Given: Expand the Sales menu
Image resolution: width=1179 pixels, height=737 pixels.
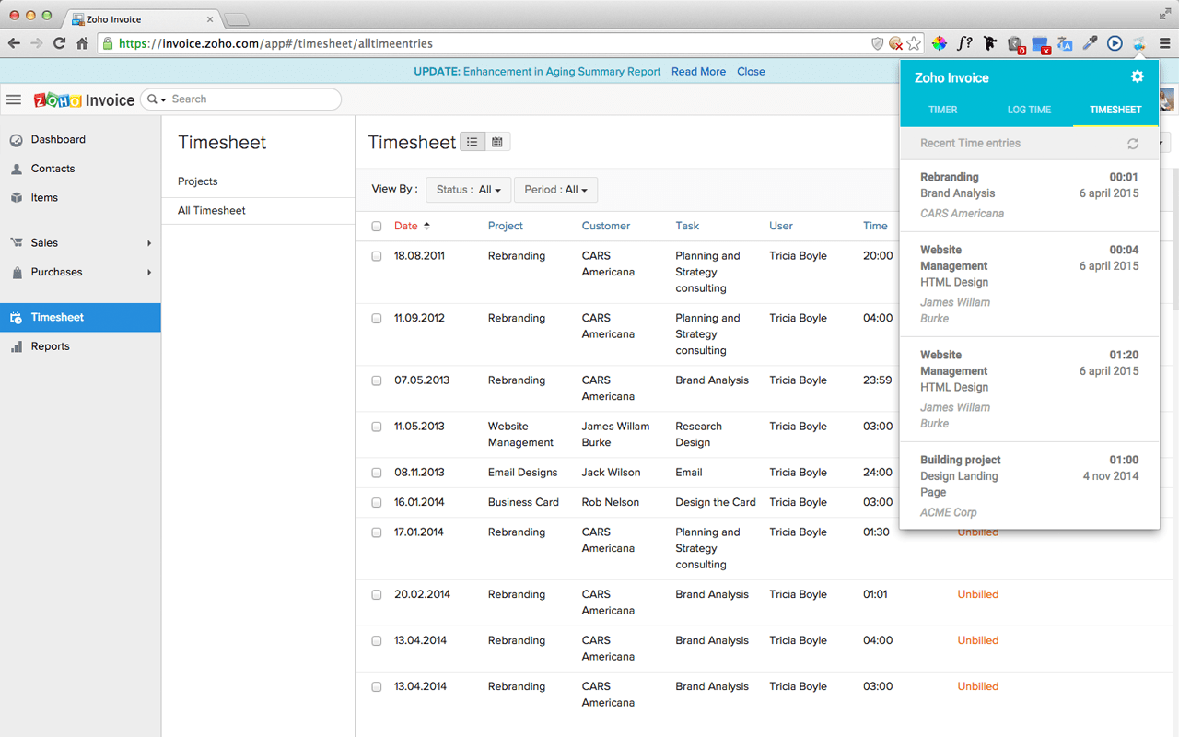Looking at the screenshot, I should tap(44, 242).
